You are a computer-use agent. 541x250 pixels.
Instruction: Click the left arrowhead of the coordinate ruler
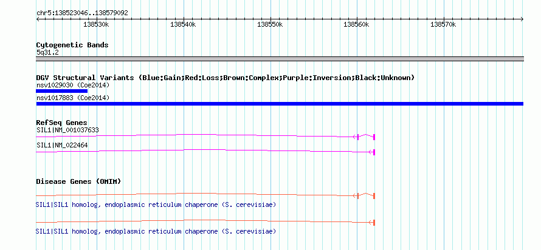pos(38,19)
